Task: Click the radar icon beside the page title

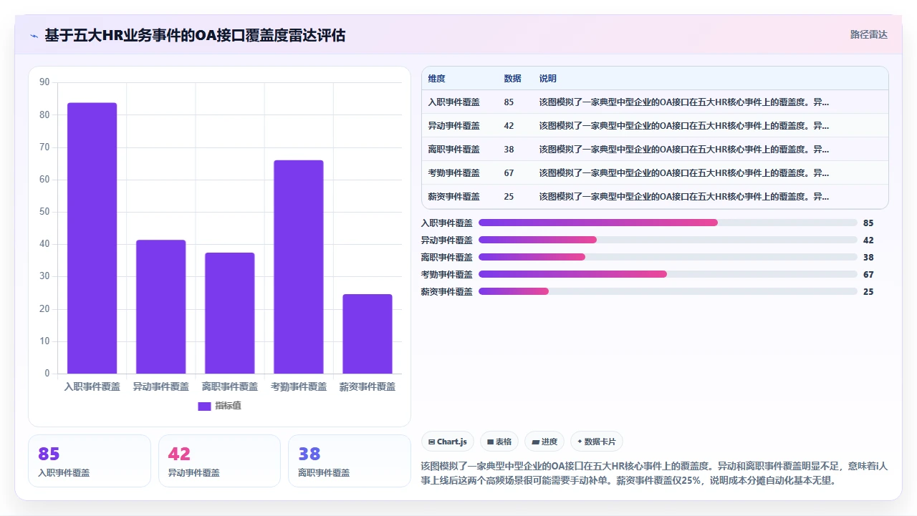Action: (34, 36)
